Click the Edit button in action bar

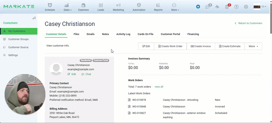pyautogui.click(x=146, y=46)
